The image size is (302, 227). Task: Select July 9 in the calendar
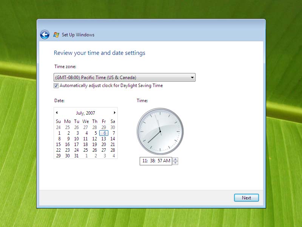(x=68, y=139)
